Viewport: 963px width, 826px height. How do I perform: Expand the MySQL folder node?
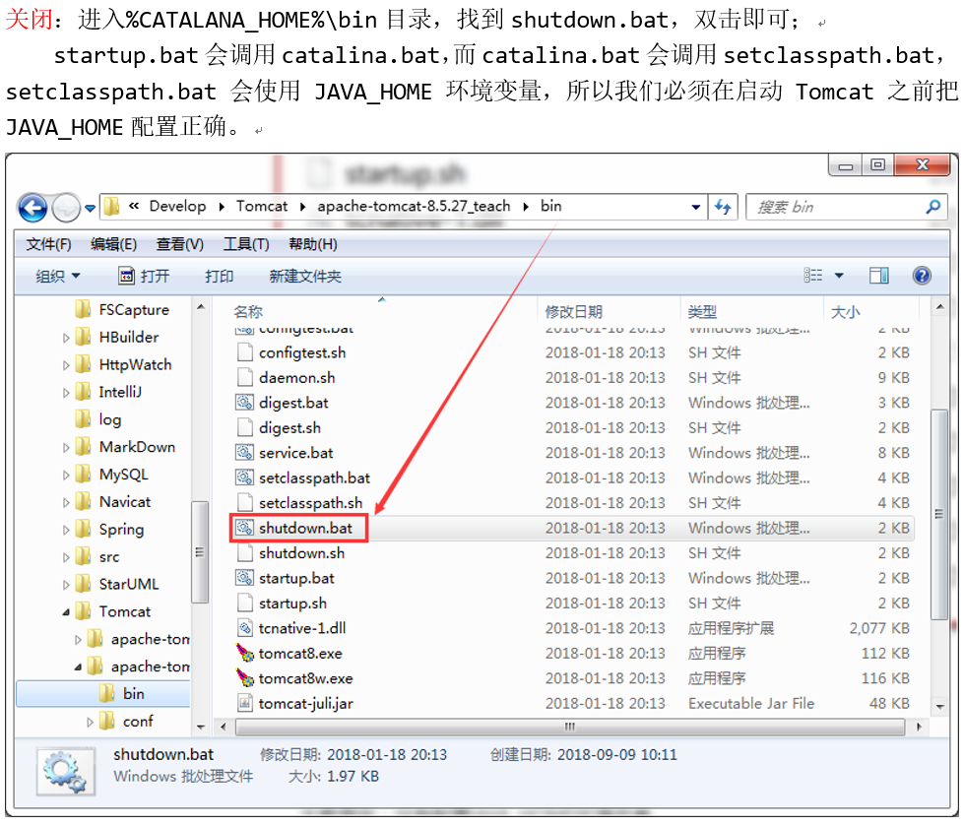coord(66,475)
